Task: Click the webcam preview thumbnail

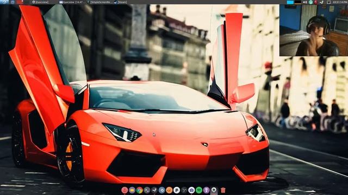Action: coord(314,30)
